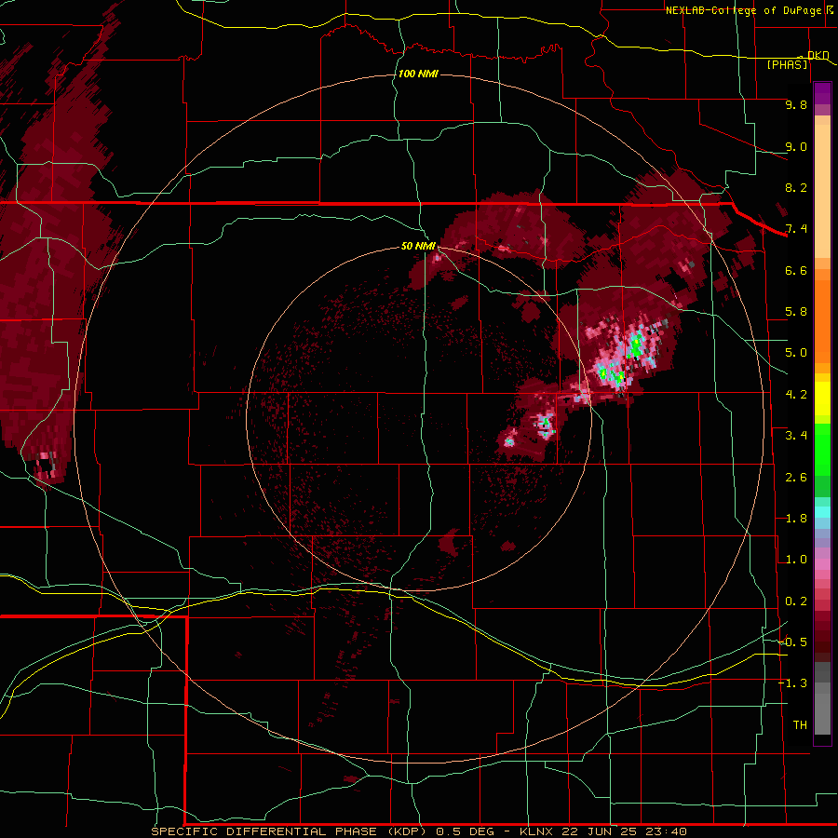The image size is (838, 838).
Task: Click the 8.2 value on color scale
Action: (x=796, y=188)
